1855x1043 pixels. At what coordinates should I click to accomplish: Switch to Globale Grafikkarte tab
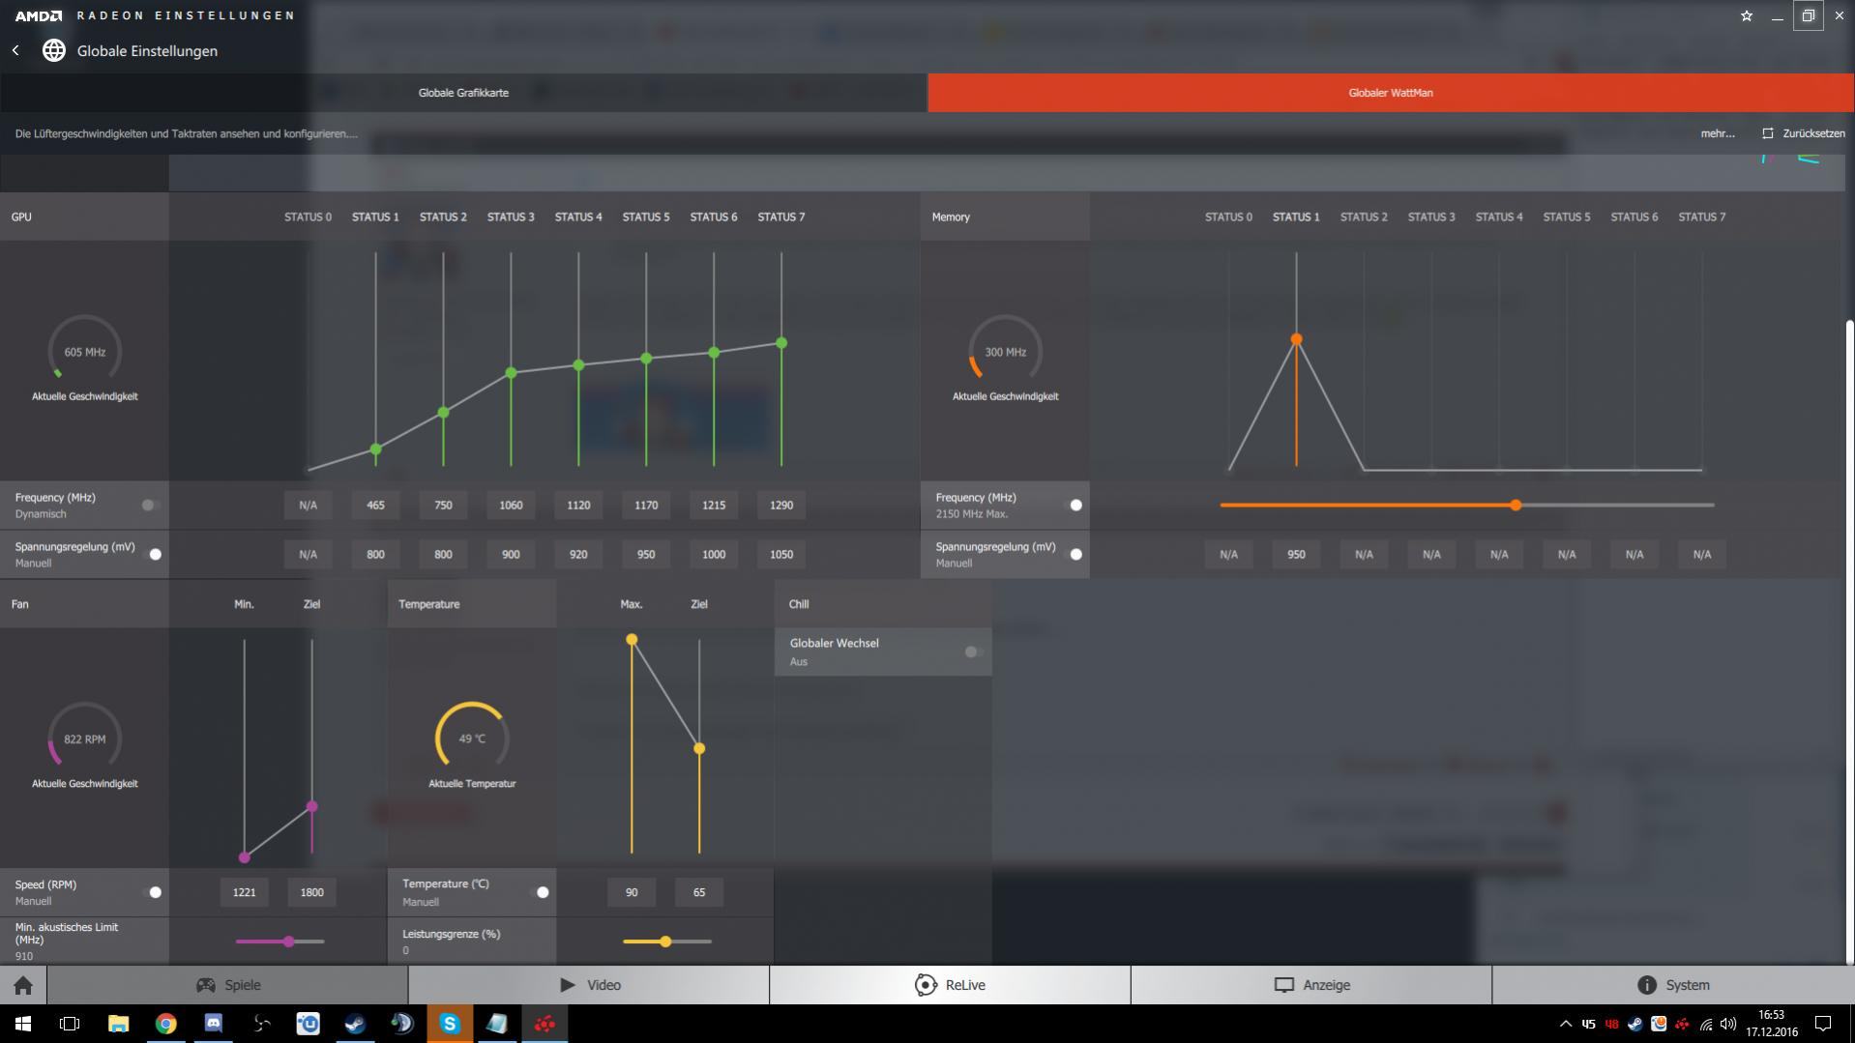point(463,93)
